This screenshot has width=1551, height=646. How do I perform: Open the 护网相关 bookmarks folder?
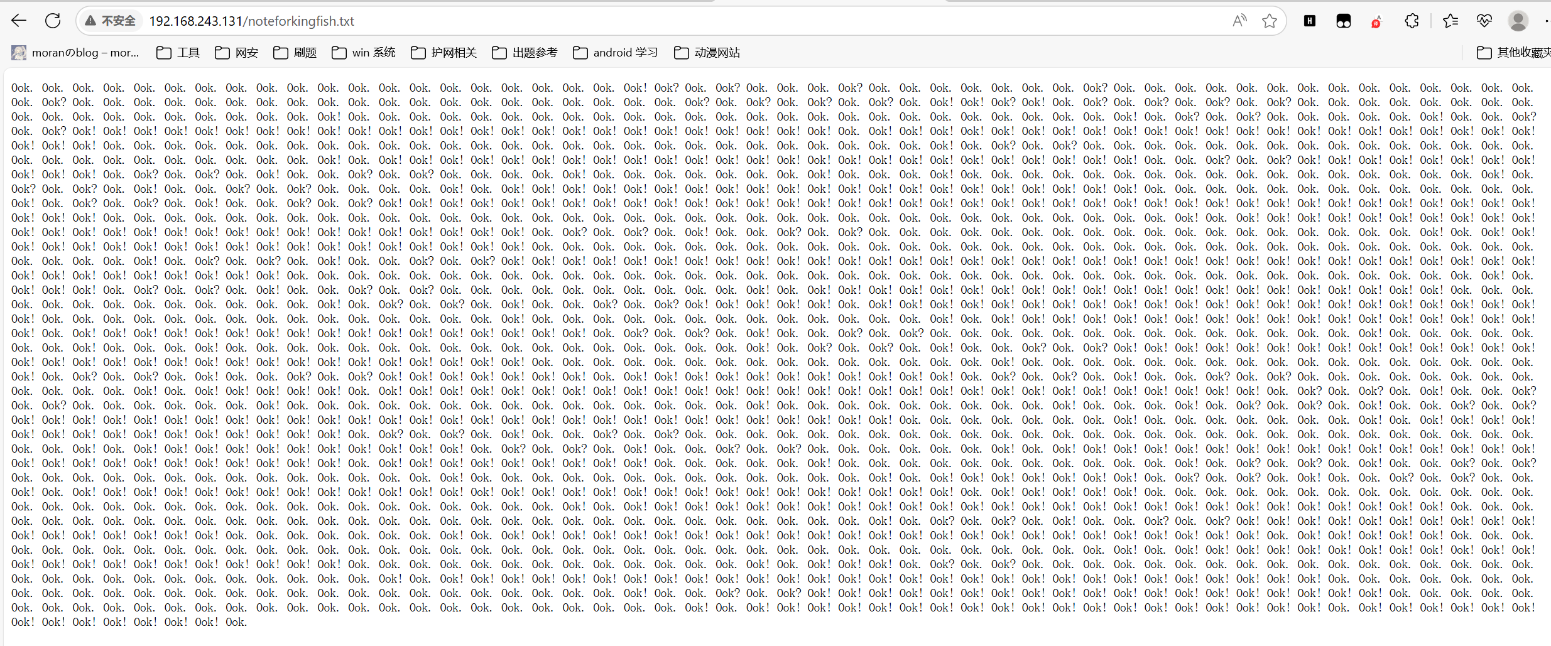(444, 53)
